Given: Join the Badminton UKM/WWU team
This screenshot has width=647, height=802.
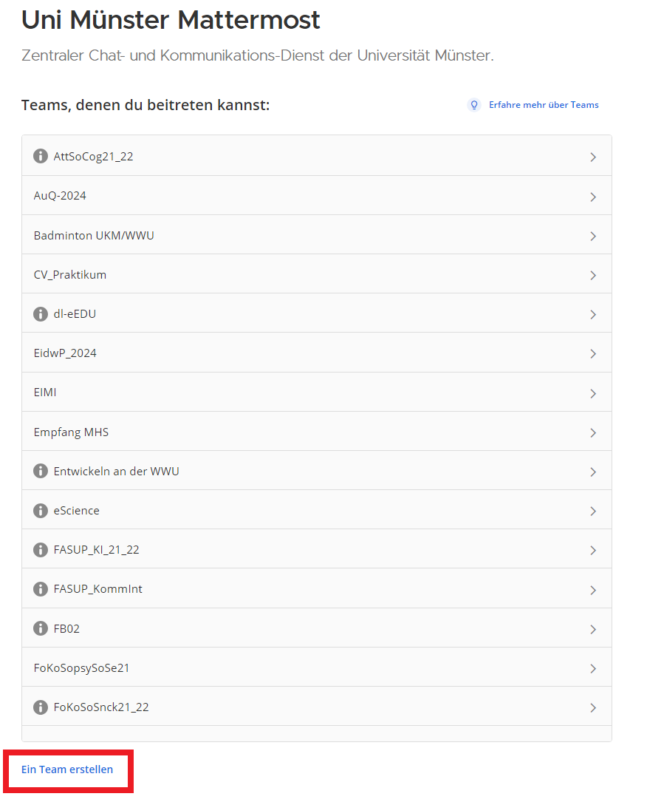Looking at the screenshot, I should coord(94,235).
